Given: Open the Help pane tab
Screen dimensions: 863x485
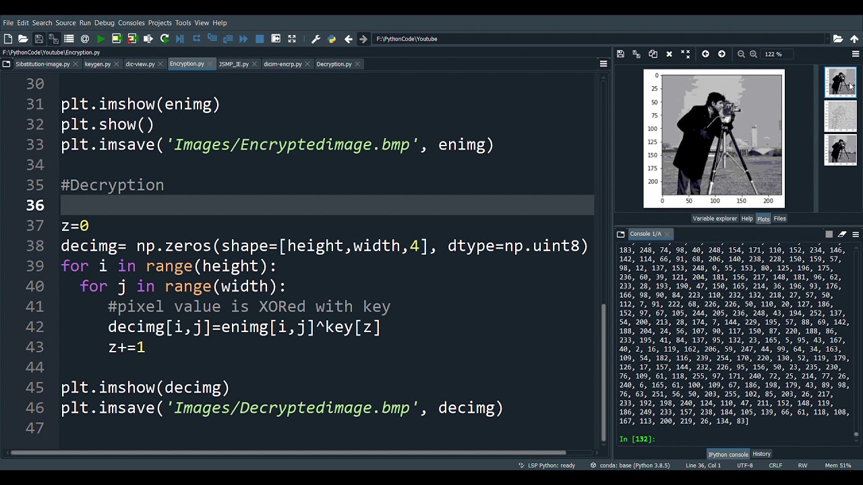Looking at the screenshot, I should (x=747, y=219).
